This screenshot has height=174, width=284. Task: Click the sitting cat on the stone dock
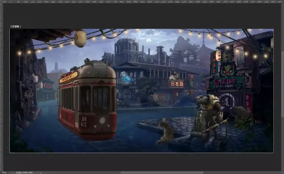pyautogui.click(x=166, y=130)
